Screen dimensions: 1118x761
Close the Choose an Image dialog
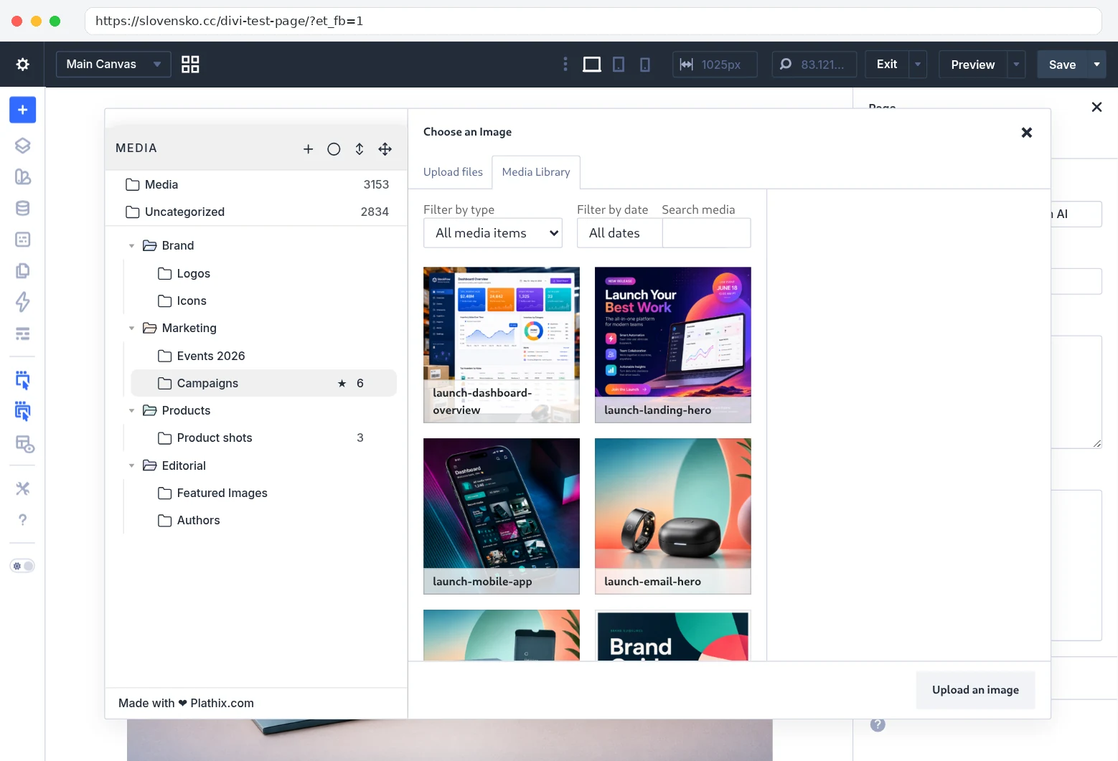tap(1027, 133)
